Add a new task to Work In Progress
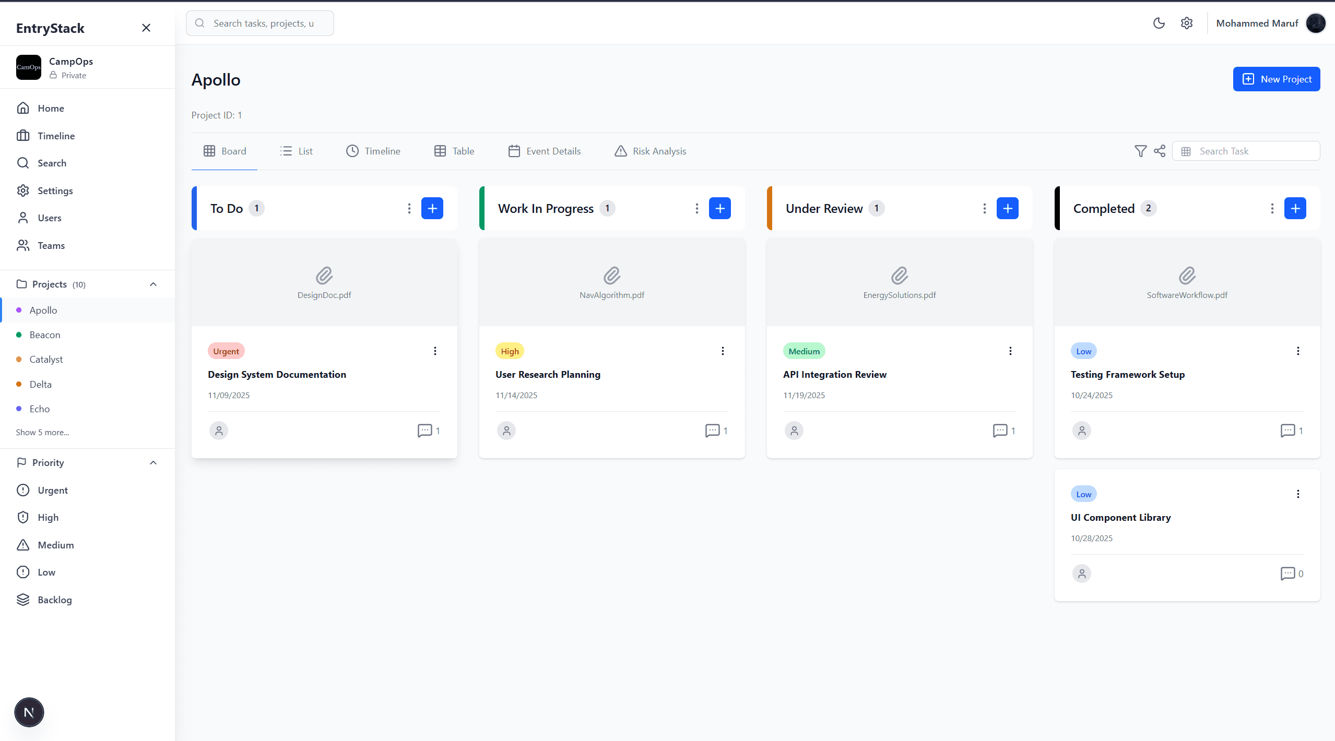Viewport: 1335px width, 741px height. (x=720, y=208)
